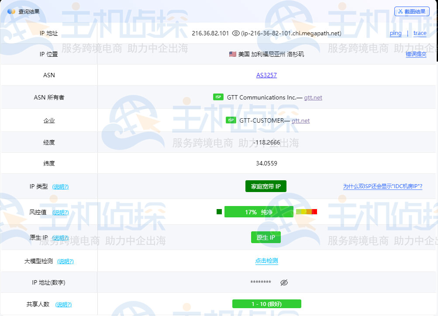Viewport: 438px width, 316px height.
Task: Open the gtt.net link in ASN 所有者 row
Action: click(313, 97)
